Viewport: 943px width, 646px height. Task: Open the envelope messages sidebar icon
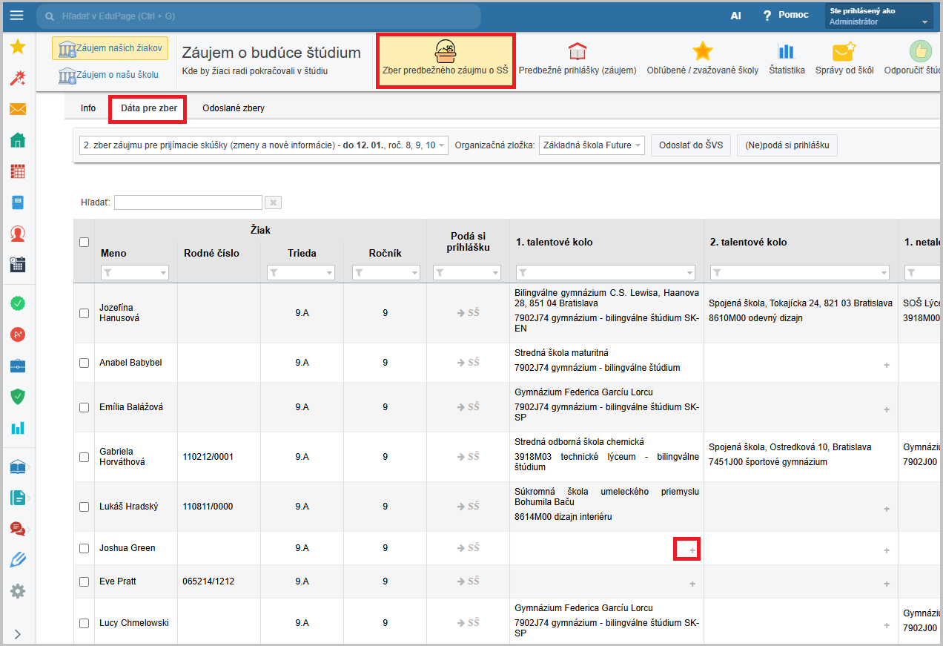click(x=18, y=109)
